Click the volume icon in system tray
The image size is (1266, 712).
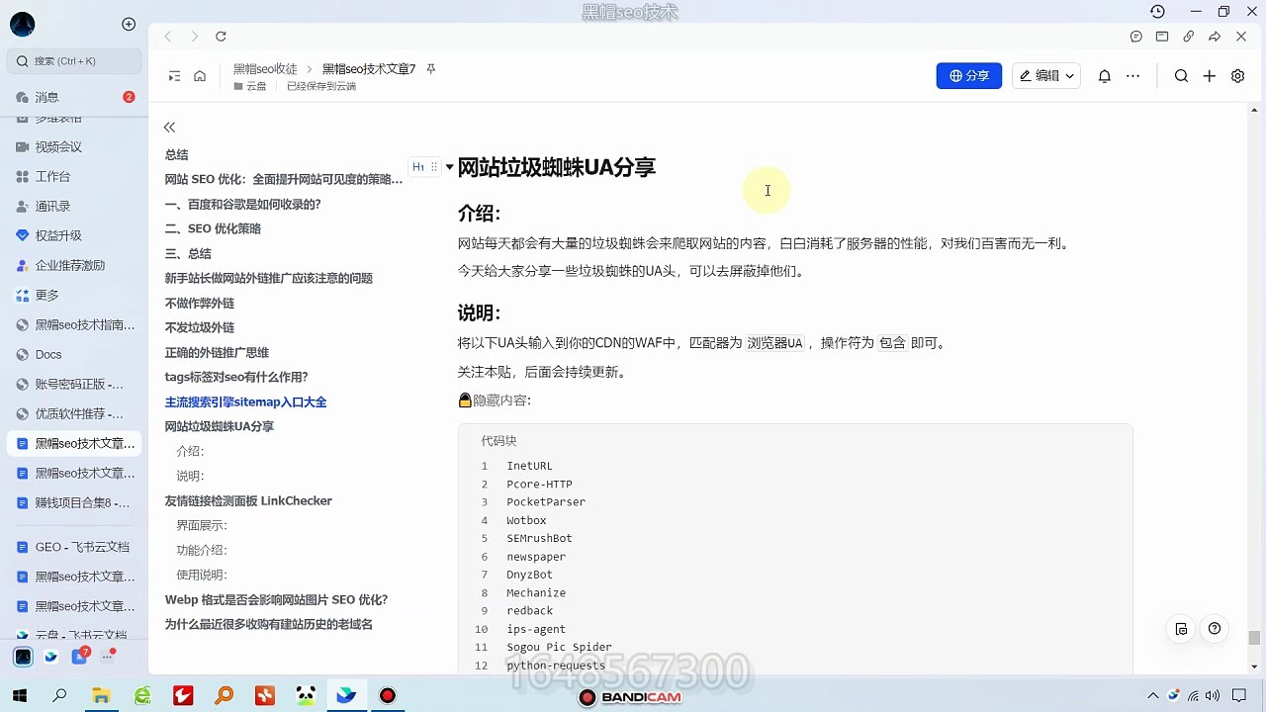click(x=1215, y=696)
